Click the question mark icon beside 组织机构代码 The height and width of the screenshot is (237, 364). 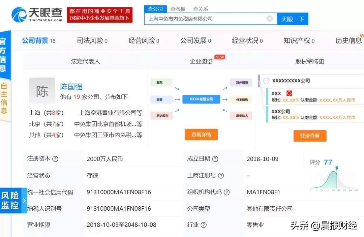click(227, 192)
